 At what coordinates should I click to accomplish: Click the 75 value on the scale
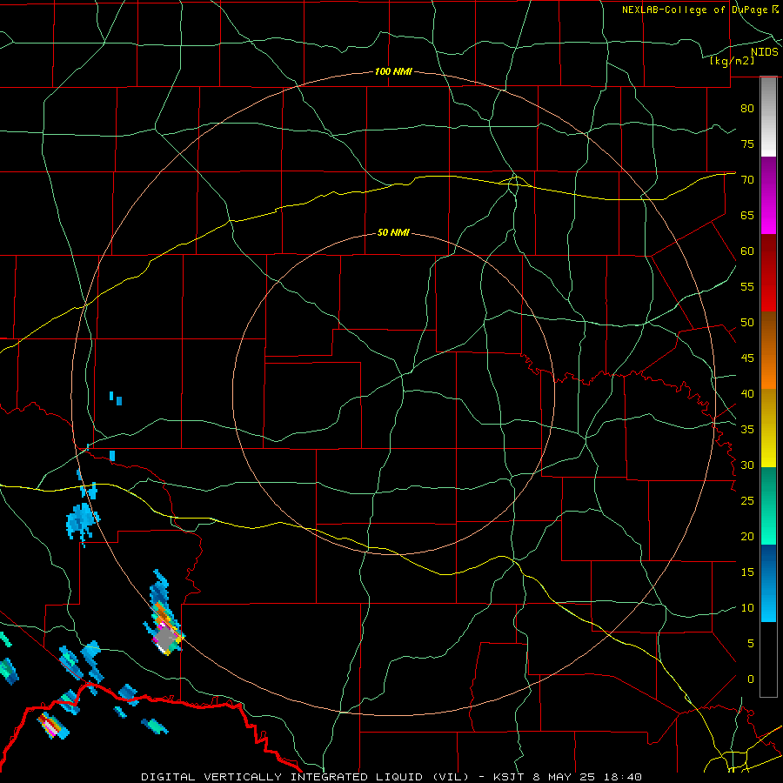click(747, 144)
